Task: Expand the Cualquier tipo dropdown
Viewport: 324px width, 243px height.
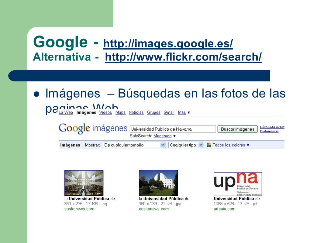Action: (186, 145)
